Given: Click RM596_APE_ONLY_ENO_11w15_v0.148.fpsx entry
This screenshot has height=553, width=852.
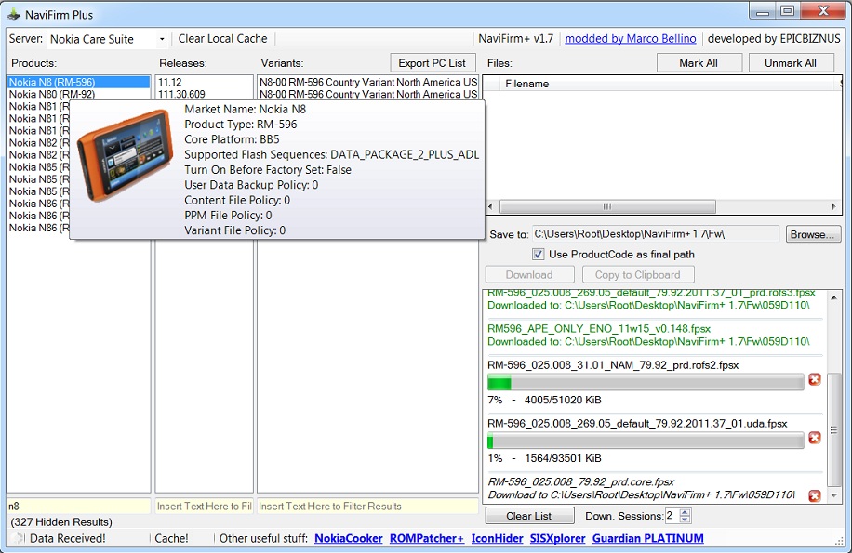Looking at the screenshot, I should (599, 329).
